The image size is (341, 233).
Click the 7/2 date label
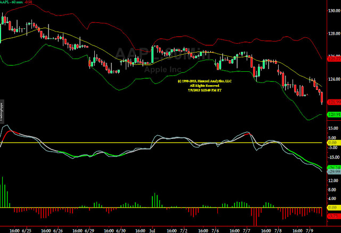pyautogui.click(x=184, y=231)
